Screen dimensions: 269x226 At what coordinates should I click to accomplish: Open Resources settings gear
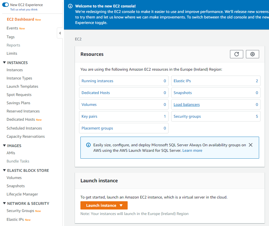pyautogui.click(x=252, y=54)
